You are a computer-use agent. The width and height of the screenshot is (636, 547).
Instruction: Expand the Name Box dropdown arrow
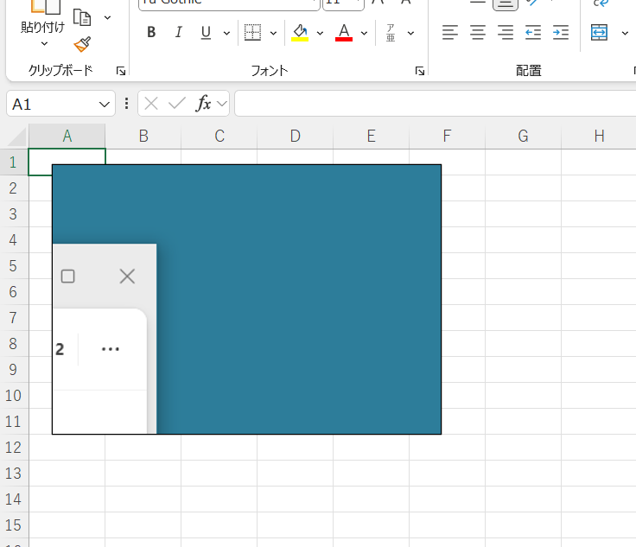(x=105, y=105)
